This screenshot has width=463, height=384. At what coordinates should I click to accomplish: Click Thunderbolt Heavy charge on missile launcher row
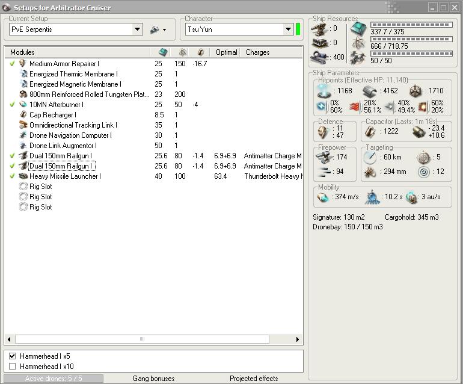(x=273, y=176)
